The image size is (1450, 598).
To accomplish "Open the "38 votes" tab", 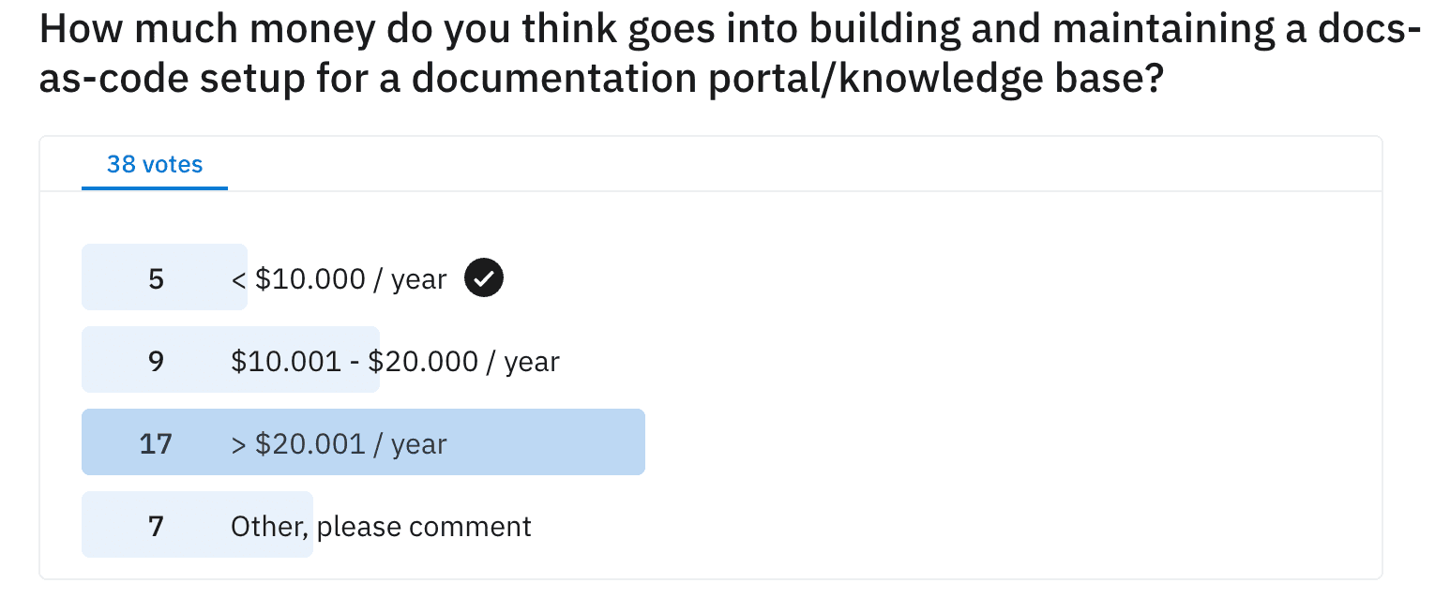I will tap(155, 165).
